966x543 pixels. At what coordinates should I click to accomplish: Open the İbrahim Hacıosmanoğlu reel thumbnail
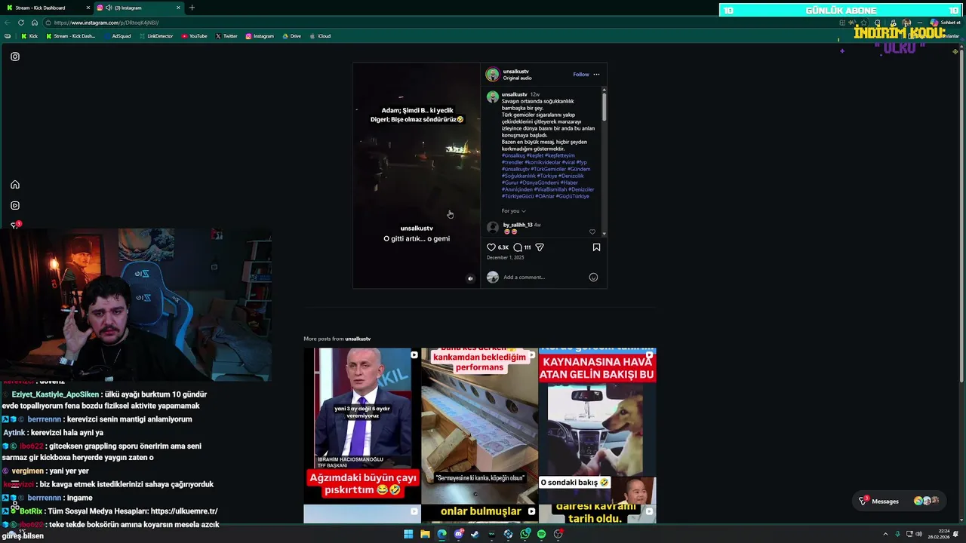coord(362,426)
